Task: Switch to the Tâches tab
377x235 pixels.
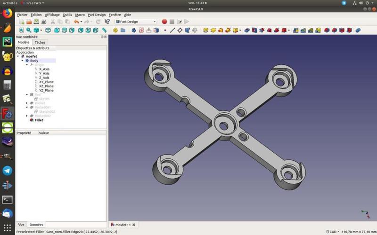Action: [40, 42]
